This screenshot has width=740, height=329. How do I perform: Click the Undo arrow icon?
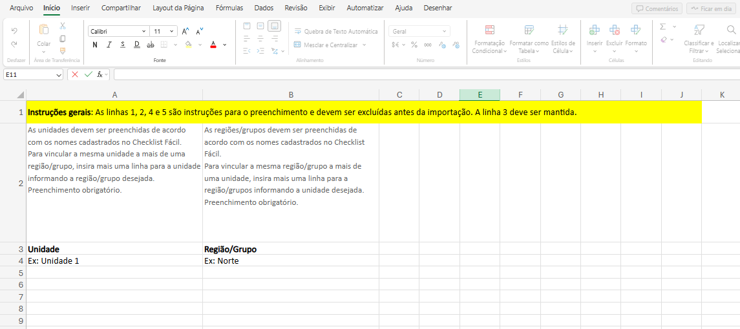pyautogui.click(x=14, y=30)
